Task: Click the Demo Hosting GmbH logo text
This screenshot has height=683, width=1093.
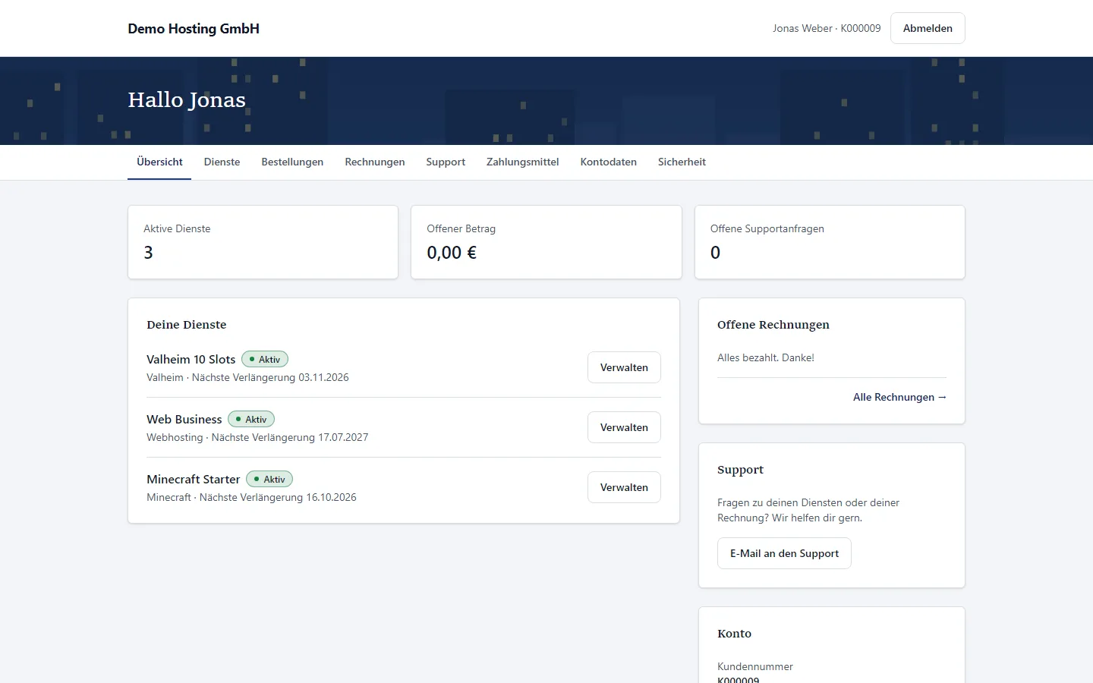Action: (194, 29)
